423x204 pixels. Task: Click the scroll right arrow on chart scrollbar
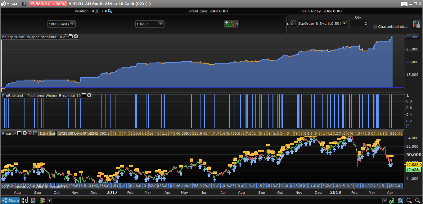click(385, 201)
